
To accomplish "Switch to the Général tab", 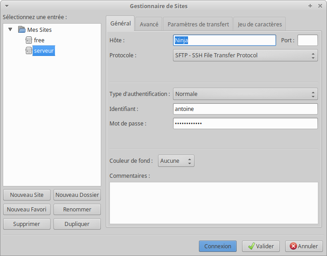I will (x=120, y=23).
